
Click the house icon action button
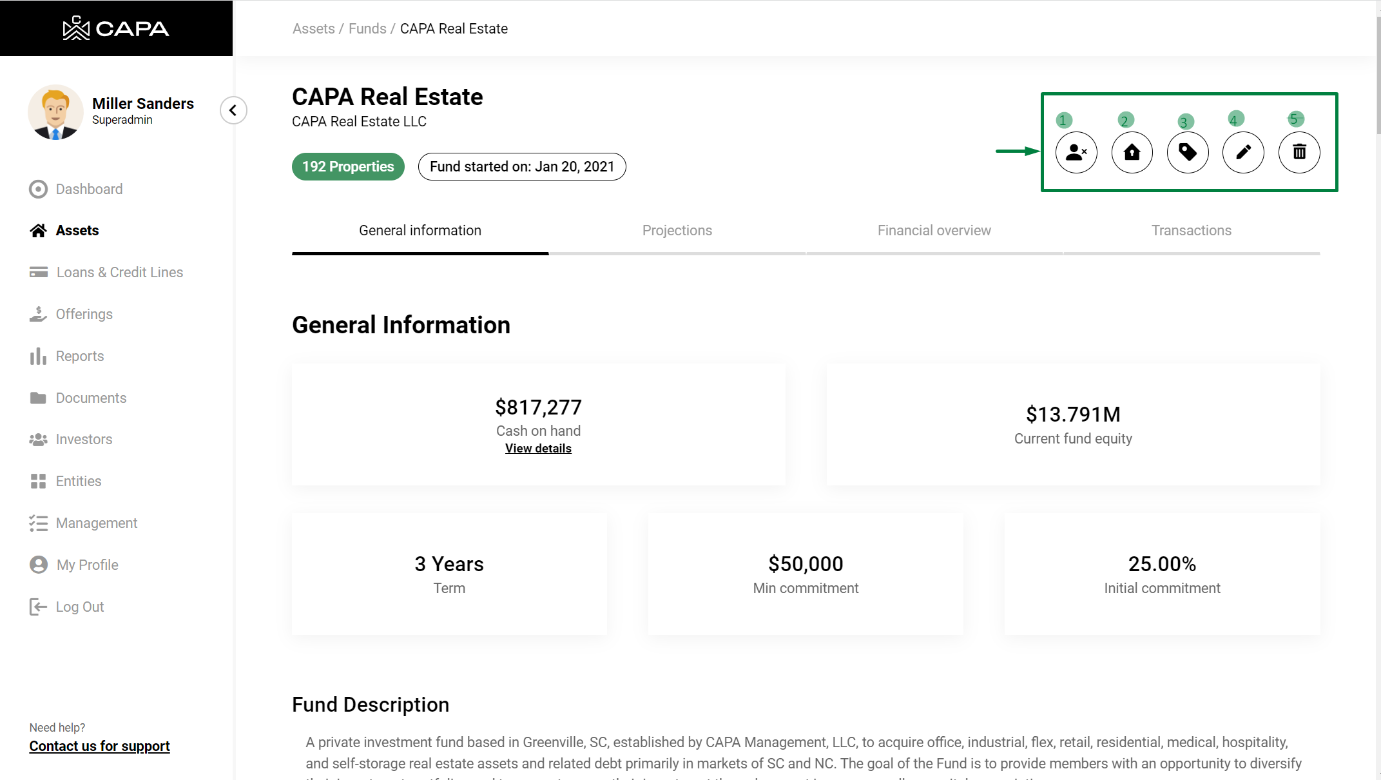point(1132,152)
